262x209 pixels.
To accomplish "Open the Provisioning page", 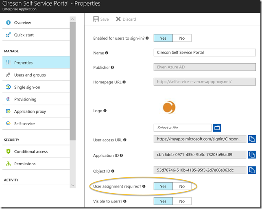I will [x=36, y=99].
